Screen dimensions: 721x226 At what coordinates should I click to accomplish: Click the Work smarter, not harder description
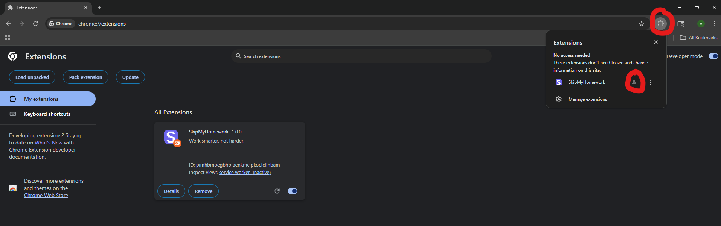click(216, 141)
